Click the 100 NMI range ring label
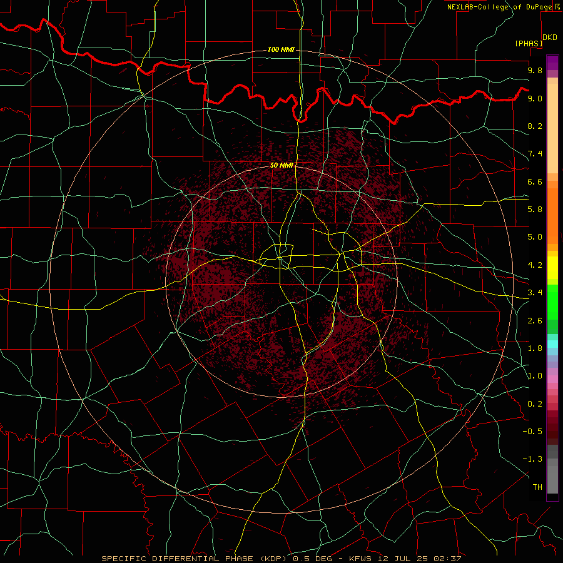 [x=281, y=49]
